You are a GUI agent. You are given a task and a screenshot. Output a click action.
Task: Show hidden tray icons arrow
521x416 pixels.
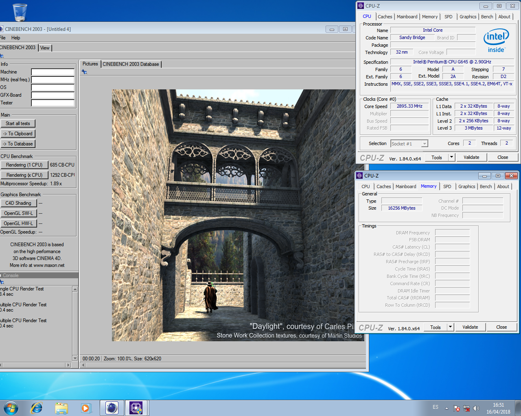click(447, 408)
